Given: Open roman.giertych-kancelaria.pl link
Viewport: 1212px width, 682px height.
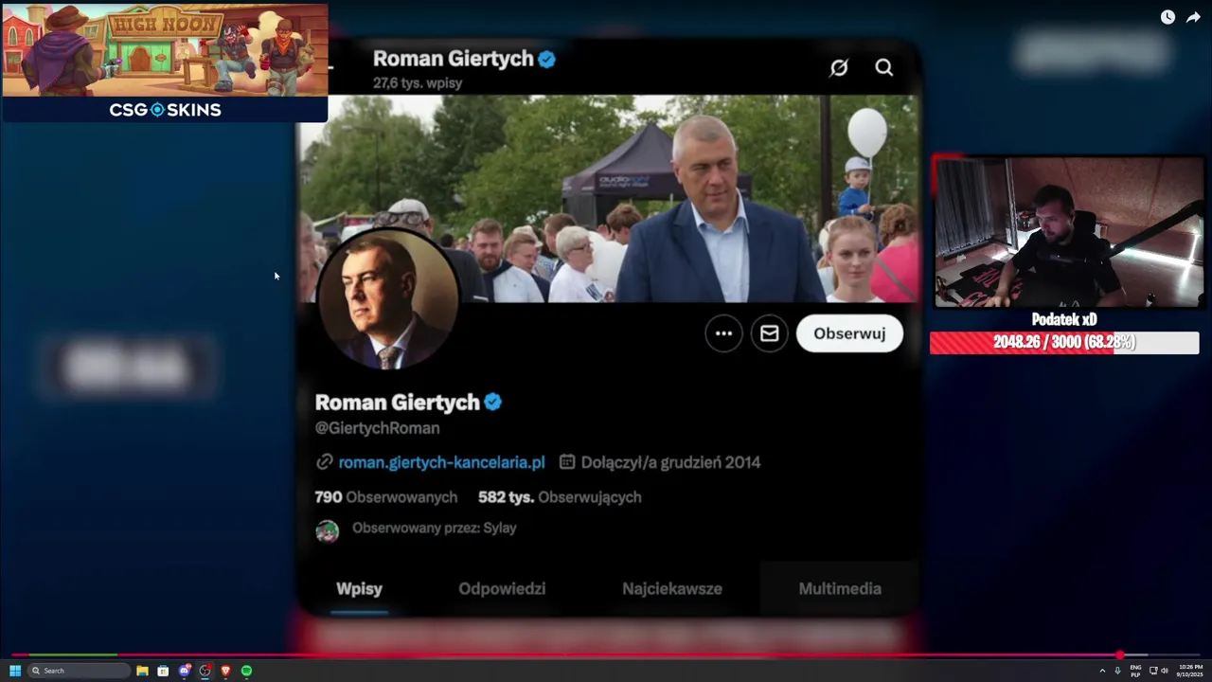Looking at the screenshot, I should coord(441,462).
